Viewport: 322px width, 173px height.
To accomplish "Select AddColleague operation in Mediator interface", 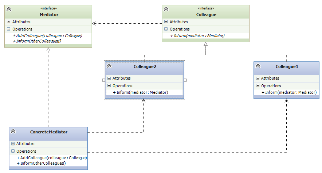I will click(x=47, y=36).
